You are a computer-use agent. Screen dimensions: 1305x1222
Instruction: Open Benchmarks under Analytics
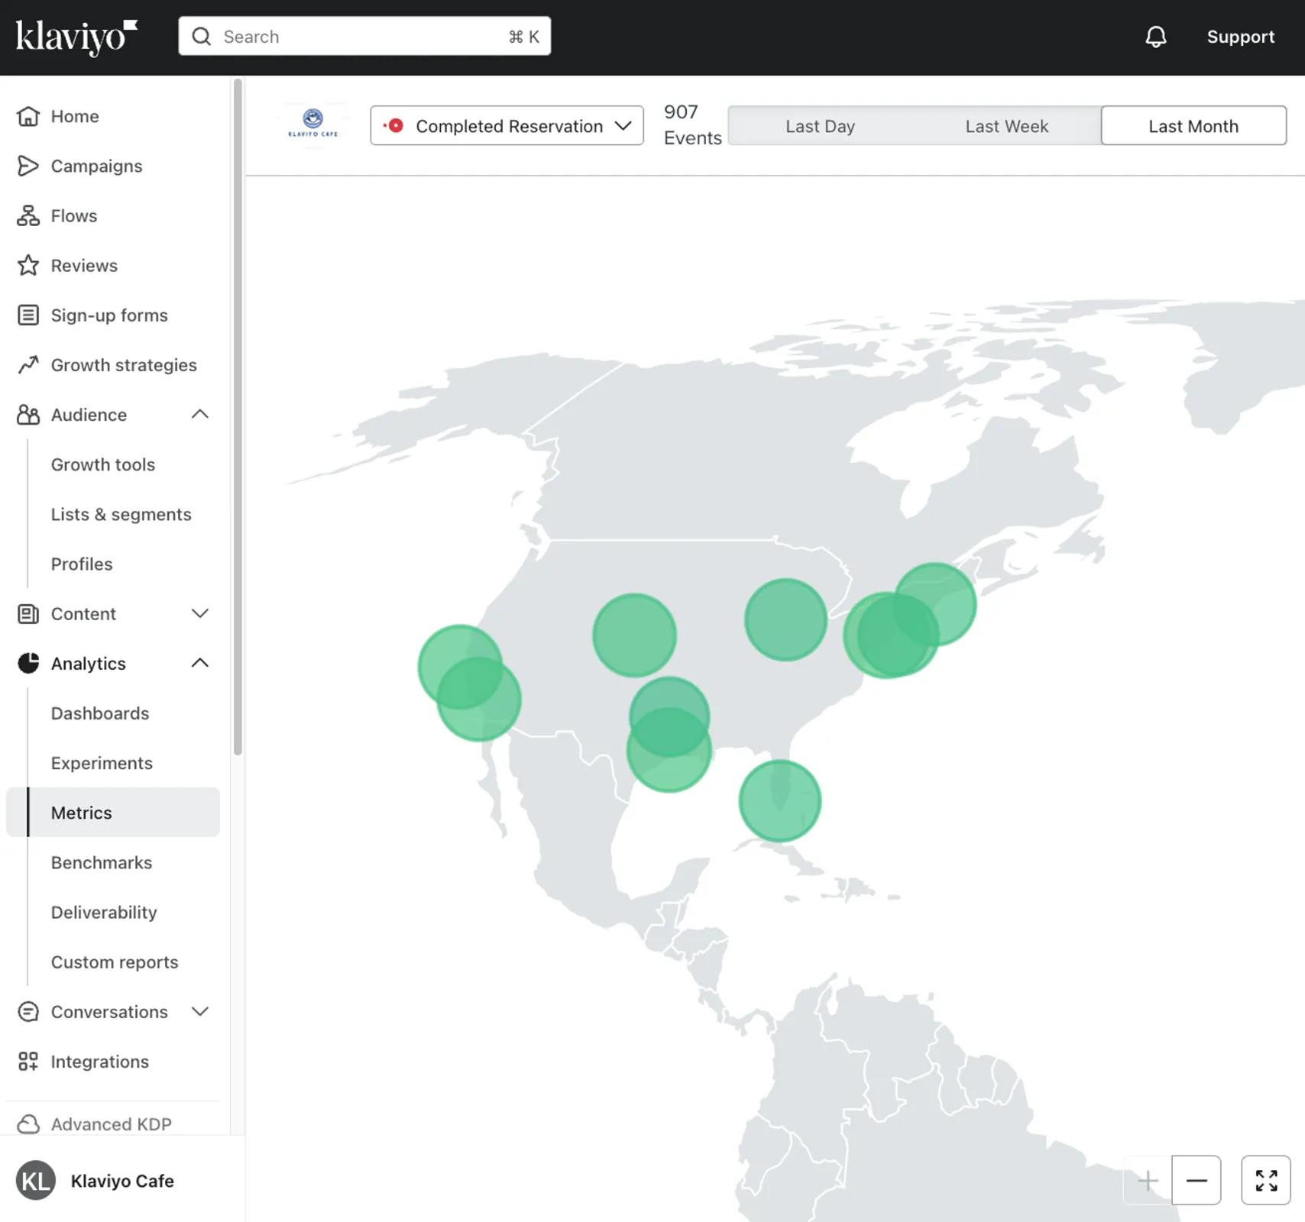102,862
